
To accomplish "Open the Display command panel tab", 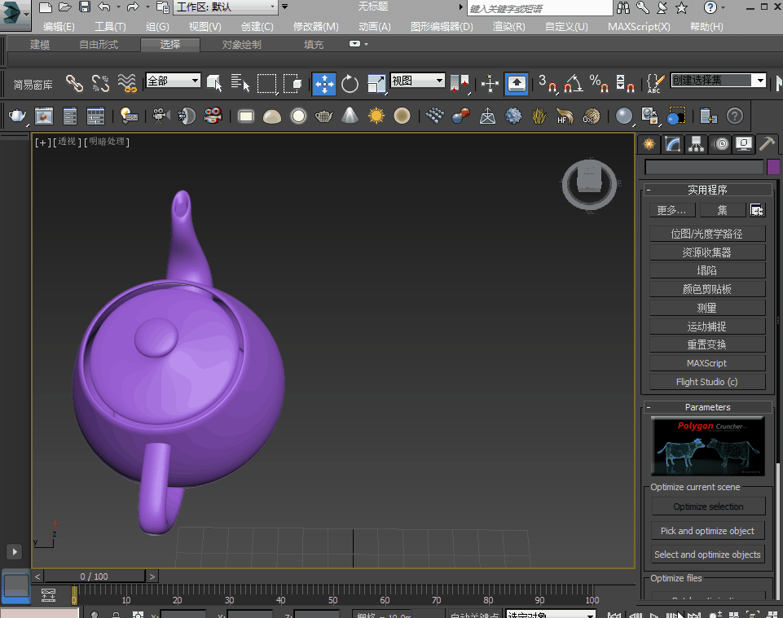I will (x=743, y=144).
